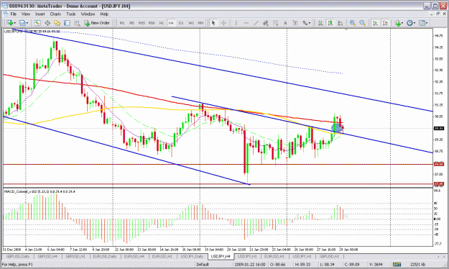Open the Strategy Tester icon

pos(77,22)
